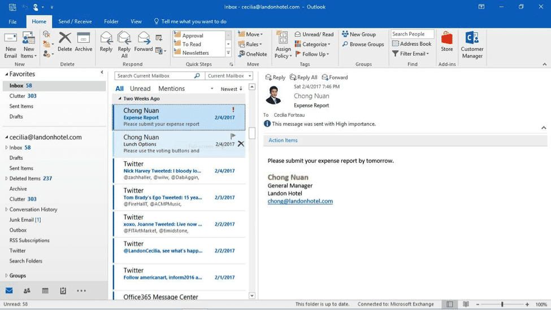Collapse the Two Weeks Ago group
551x310 pixels.
pyautogui.click(x=120, y=99)
